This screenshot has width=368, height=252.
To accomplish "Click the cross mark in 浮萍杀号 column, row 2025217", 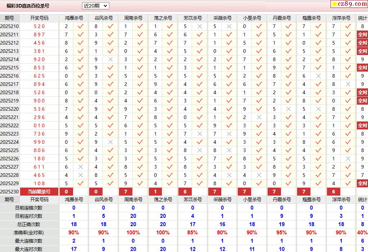I will (x=348, y=84).
